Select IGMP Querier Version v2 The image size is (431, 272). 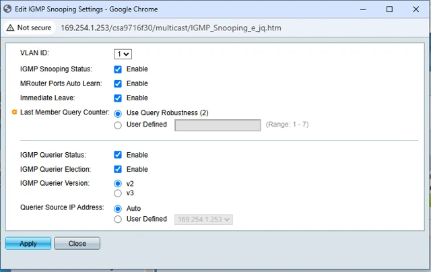(x=118, y=184)
